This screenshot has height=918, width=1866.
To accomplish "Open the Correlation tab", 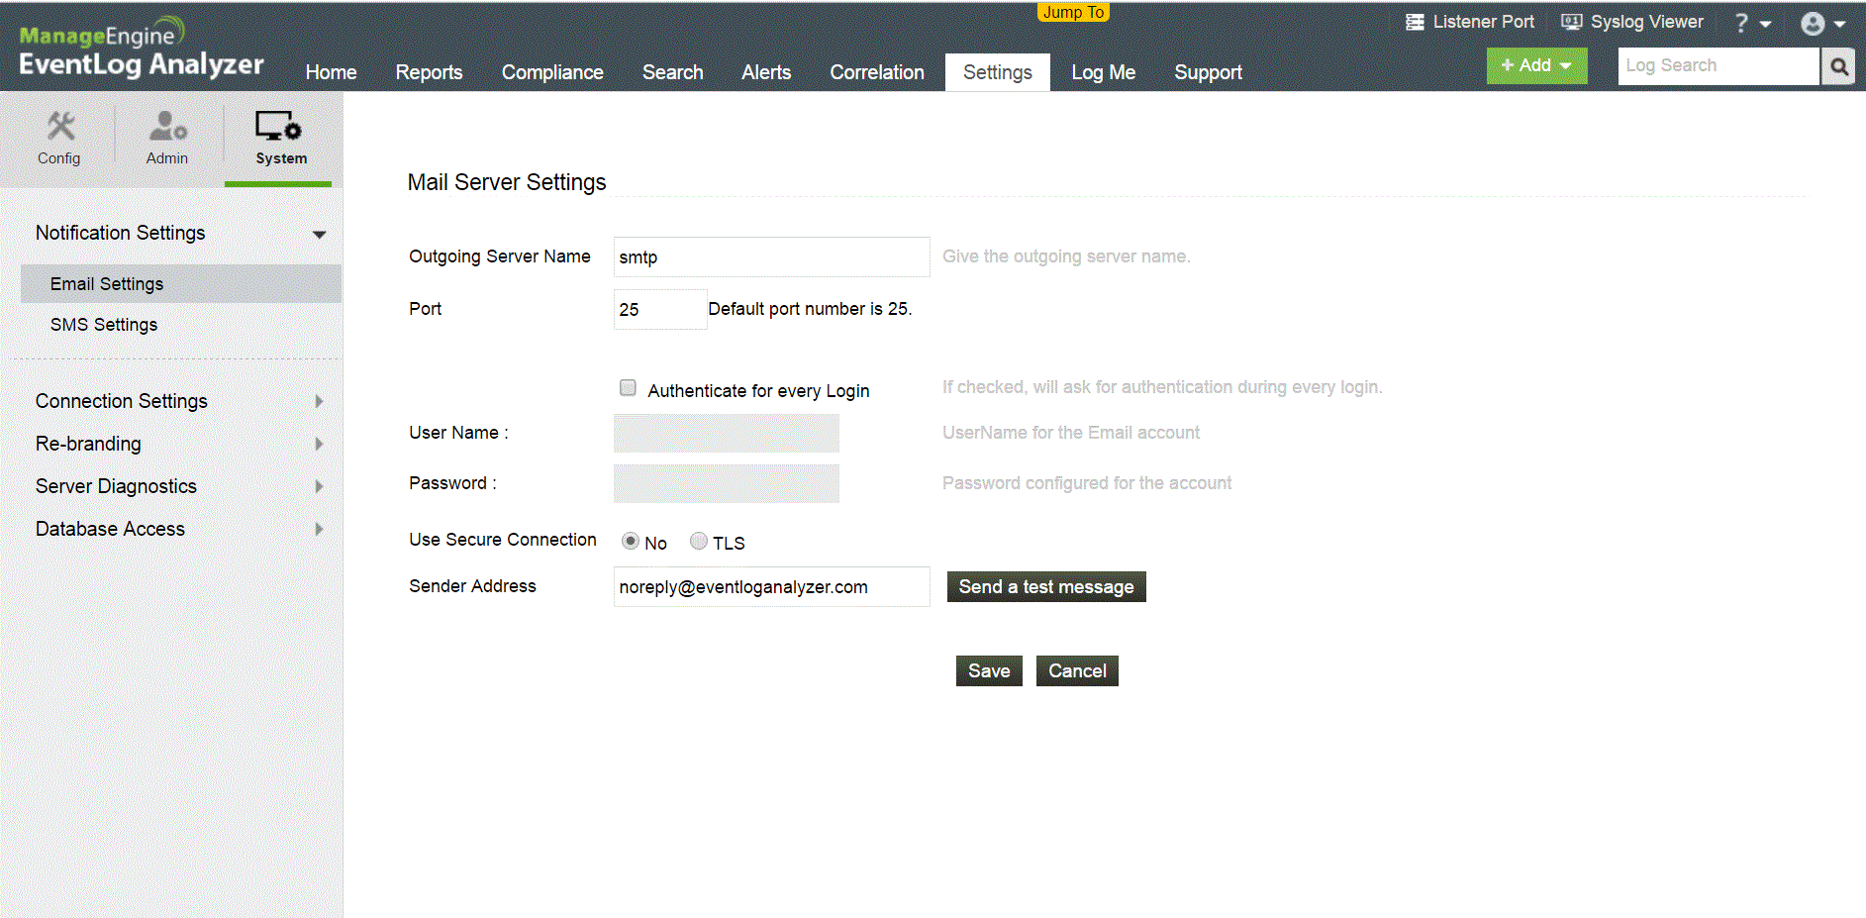I will tap(876, 72).
